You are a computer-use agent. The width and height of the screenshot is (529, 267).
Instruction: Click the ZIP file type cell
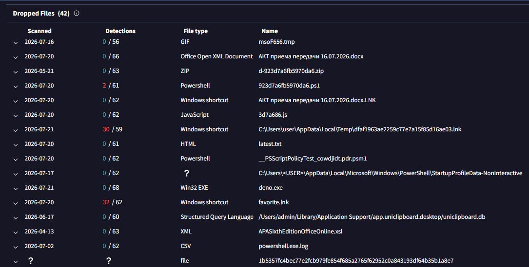click(x=185, y=71)
